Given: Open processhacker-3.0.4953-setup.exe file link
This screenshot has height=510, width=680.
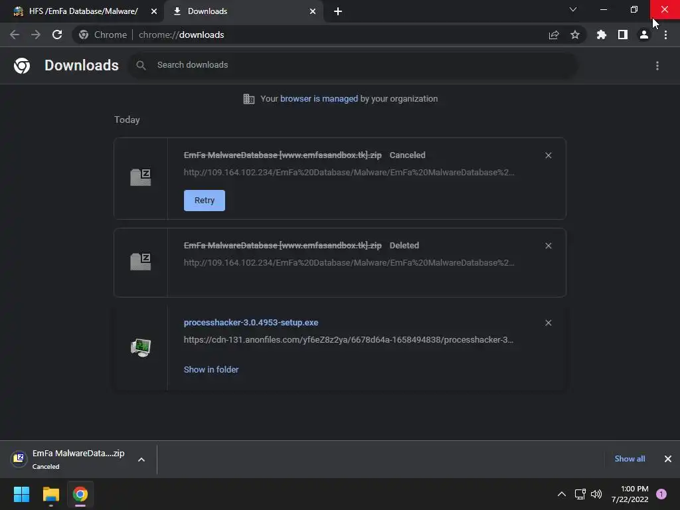Looking at the screenshot, I should point(250,322).
